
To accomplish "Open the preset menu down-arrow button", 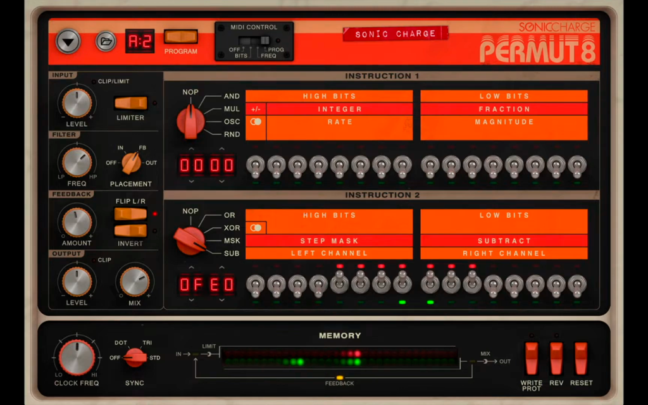I will click(x=68, y=41).
